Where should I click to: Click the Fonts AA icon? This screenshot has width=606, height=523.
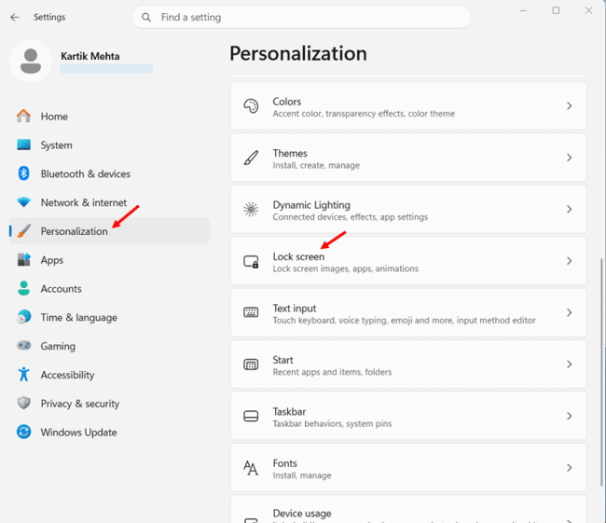pyautogui.click(x=251, y=468)
